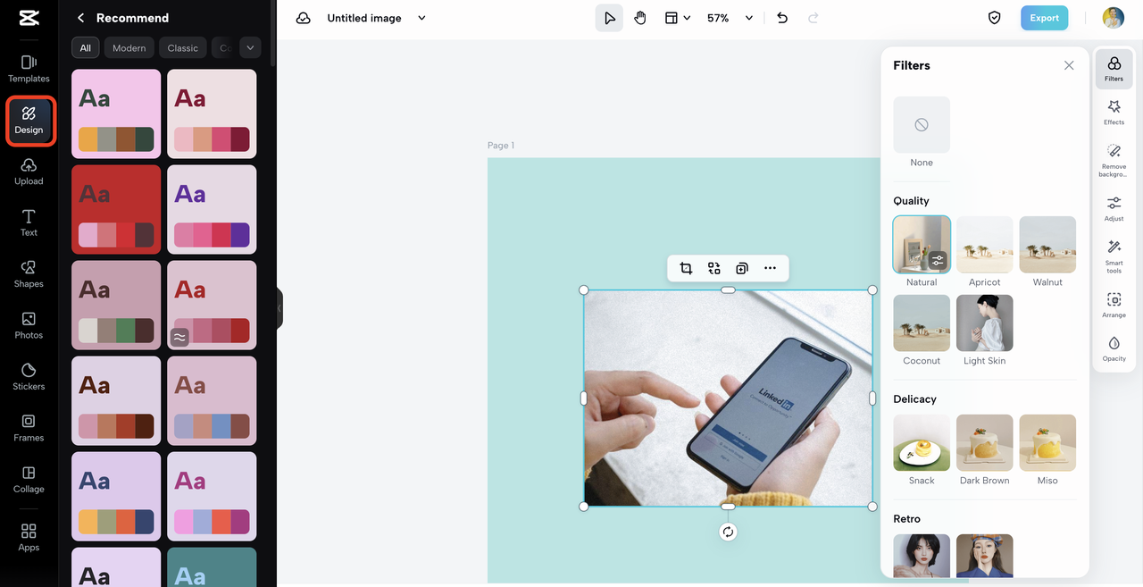
Task: Open the Adjust tool
Action: [x=1114, y=209]
